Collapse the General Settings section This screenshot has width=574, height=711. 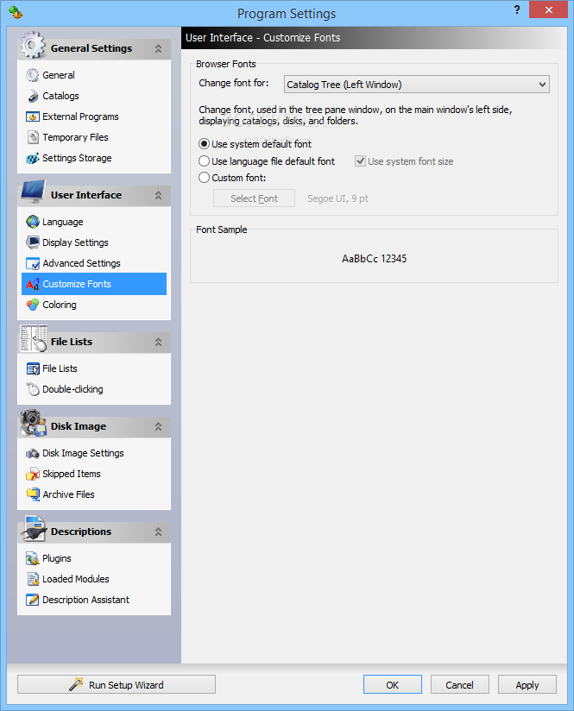pos(158,48)
